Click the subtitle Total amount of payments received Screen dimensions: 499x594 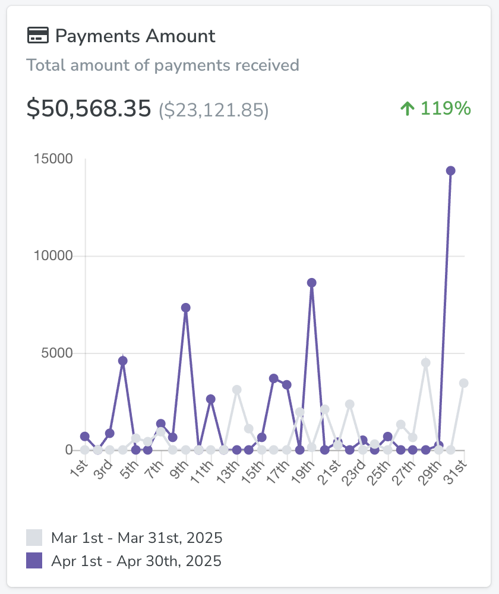click(163, 65)
